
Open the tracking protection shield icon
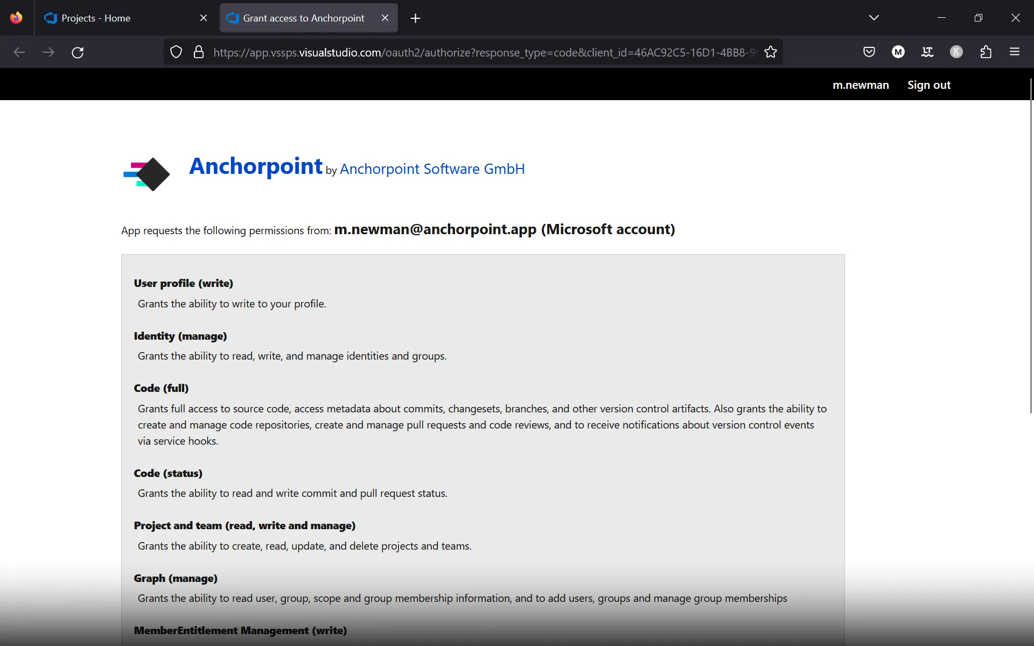[x=176, y=52]
